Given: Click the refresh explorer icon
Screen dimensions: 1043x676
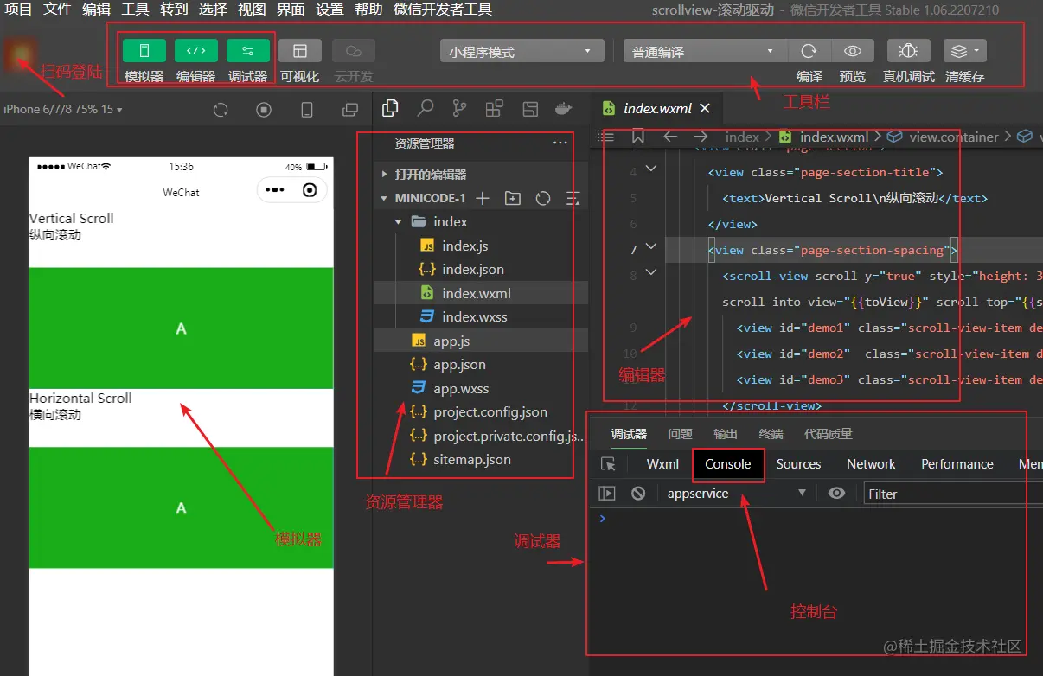Looking at the screenshot, I should 543,198.
